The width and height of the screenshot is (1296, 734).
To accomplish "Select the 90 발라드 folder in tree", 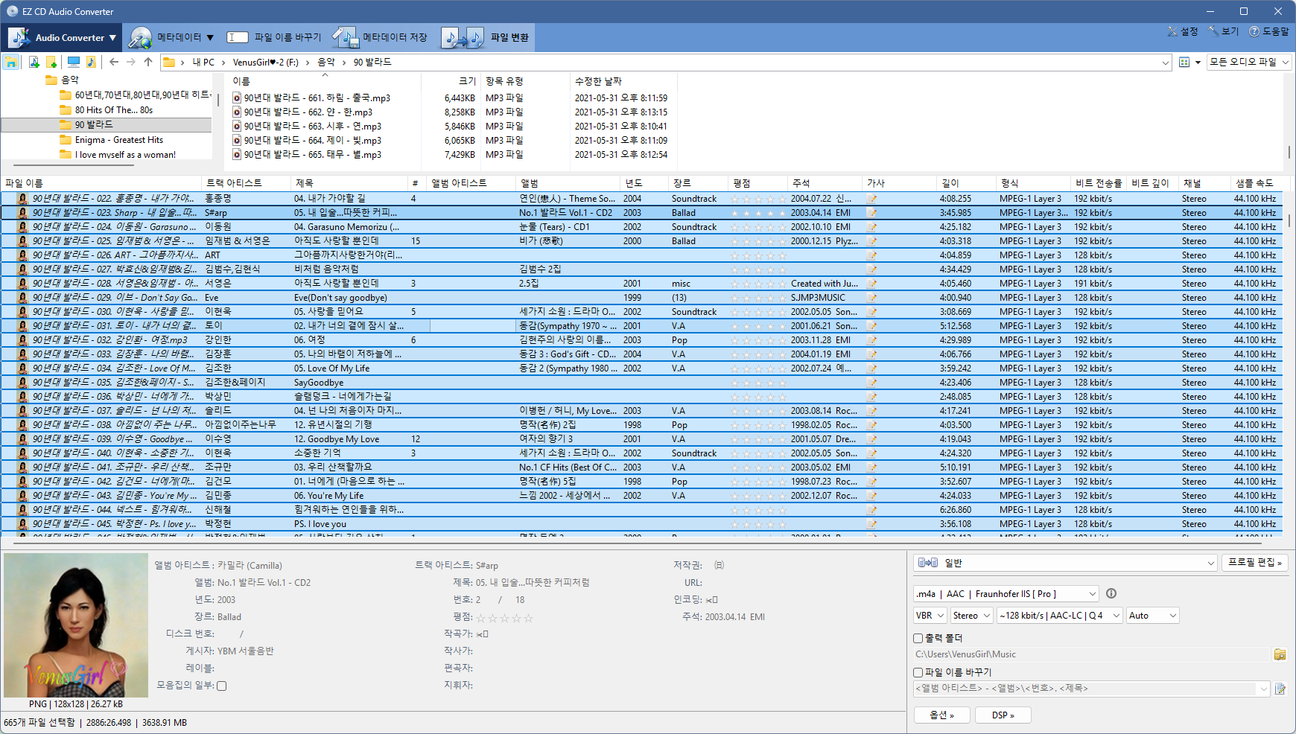I will click(x=94, y=125).
